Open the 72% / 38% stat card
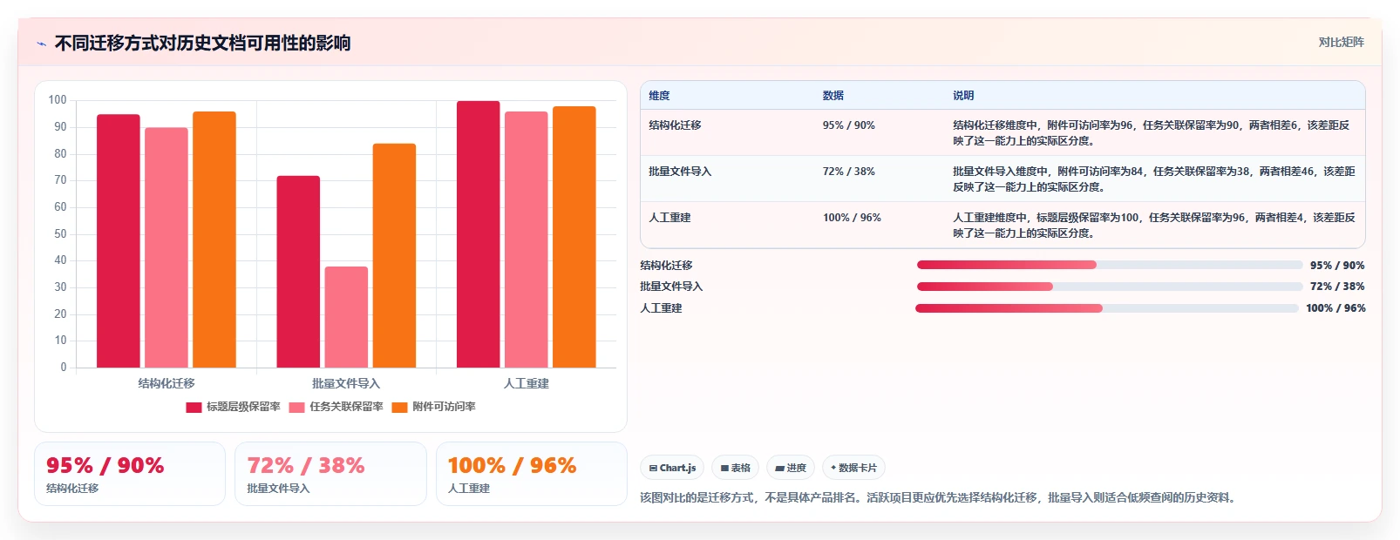The height and width of the screenshot is (540, 1400). pyautogui.click(x=330, y=474)
